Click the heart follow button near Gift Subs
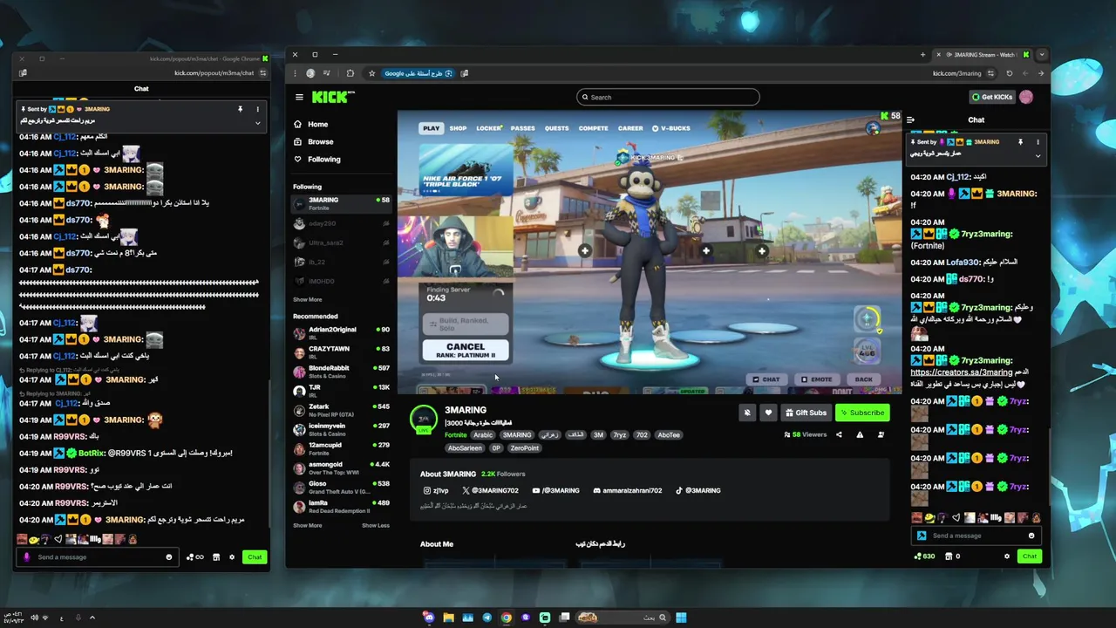 click(768, 413)
